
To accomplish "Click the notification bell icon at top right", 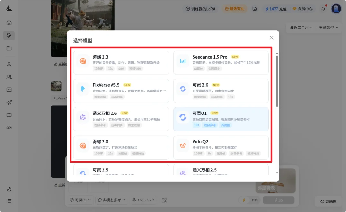I will click(323, 9).
